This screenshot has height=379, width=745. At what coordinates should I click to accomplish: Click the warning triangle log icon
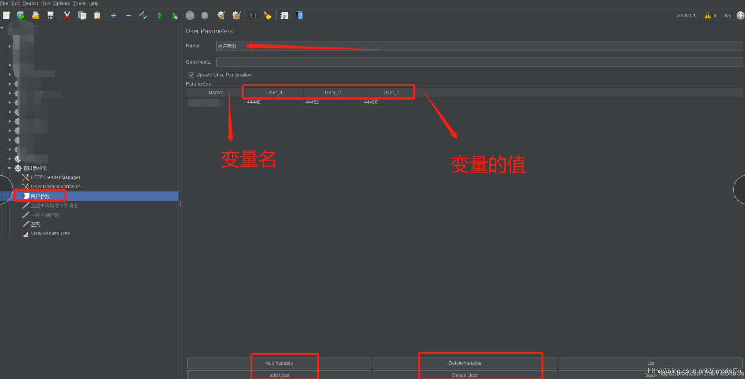(707, 16)
